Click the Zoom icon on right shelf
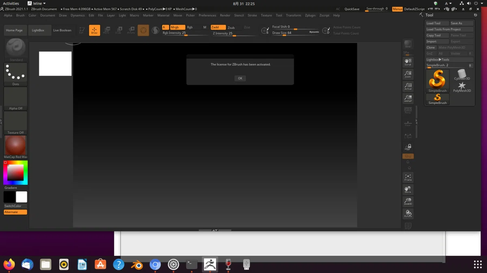Screen dimensions: 487x273 [x=408, y=74]
